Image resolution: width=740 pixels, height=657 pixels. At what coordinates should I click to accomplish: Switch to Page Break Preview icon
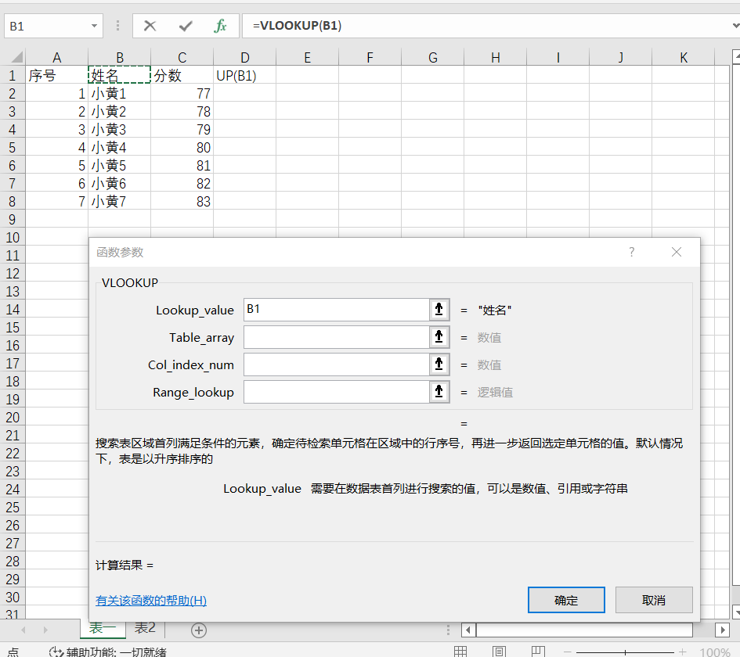coord(538,652)
